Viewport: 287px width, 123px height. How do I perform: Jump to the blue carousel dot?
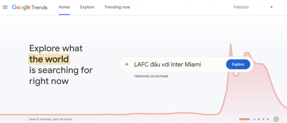pos(254,119)
